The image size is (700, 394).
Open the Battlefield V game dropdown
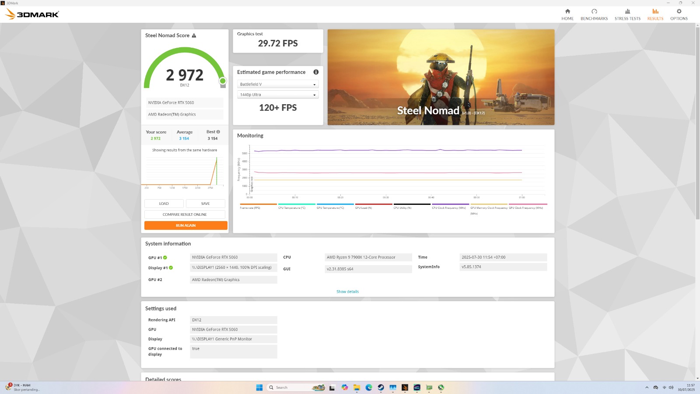click(x=278, y=84)
